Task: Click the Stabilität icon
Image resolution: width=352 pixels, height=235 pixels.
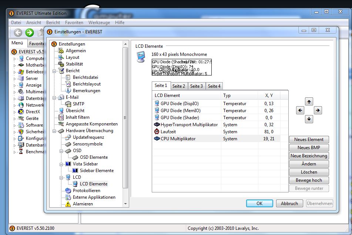Action: [x=61, y=64]
